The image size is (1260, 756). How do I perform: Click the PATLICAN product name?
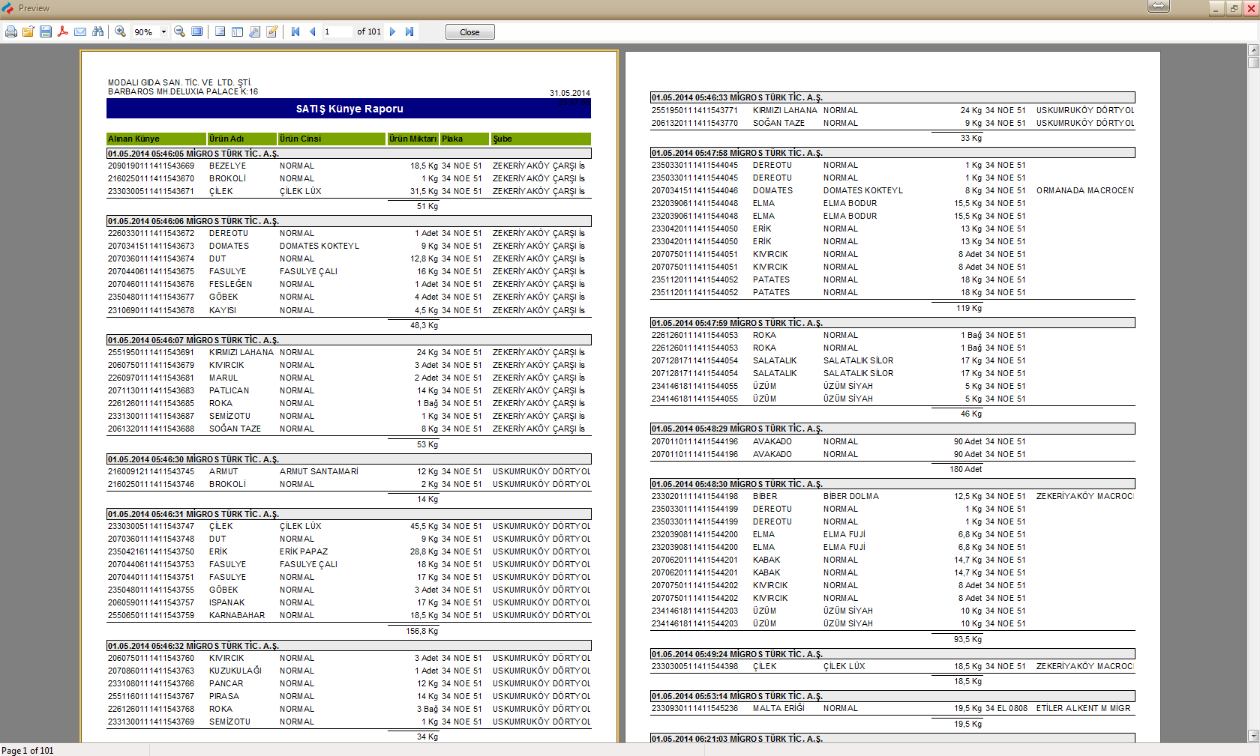click(x=229, y=390)
